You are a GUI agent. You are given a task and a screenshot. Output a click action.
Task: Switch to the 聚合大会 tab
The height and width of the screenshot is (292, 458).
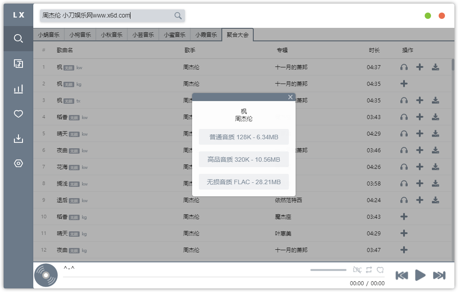(x=238, y=34)
